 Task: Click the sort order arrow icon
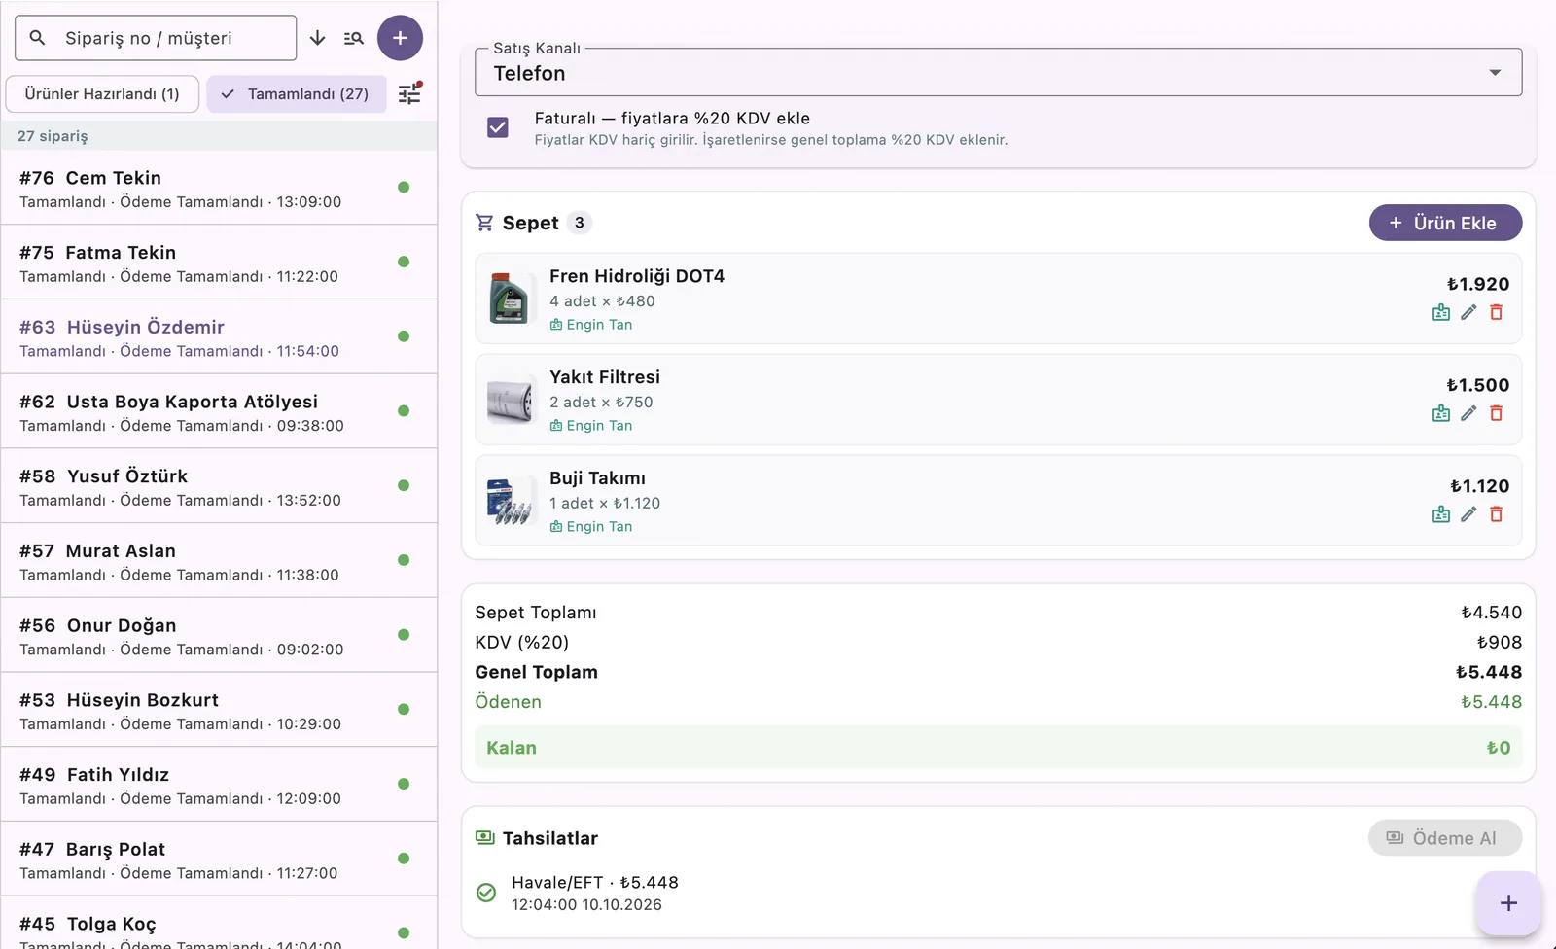coord(317,38)
